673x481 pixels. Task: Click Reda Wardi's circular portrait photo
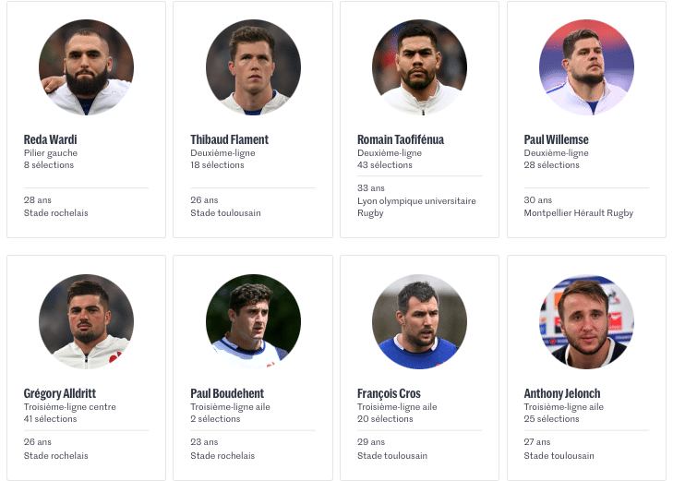coord(86,67)
